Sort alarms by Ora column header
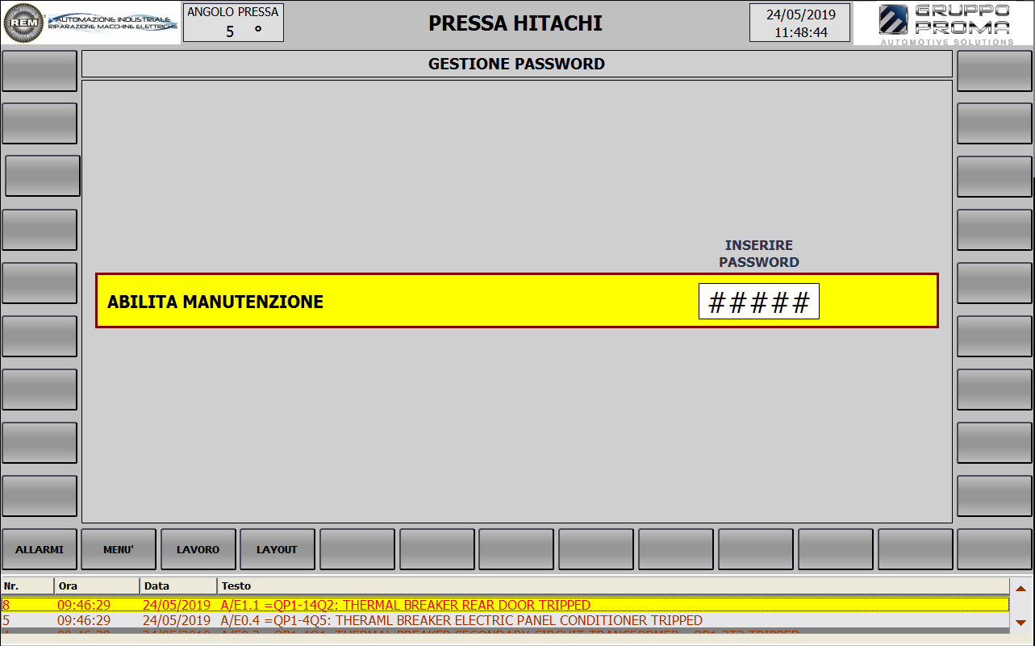Viewport: 1035px width, 646px height. click(x=97, y=586)
